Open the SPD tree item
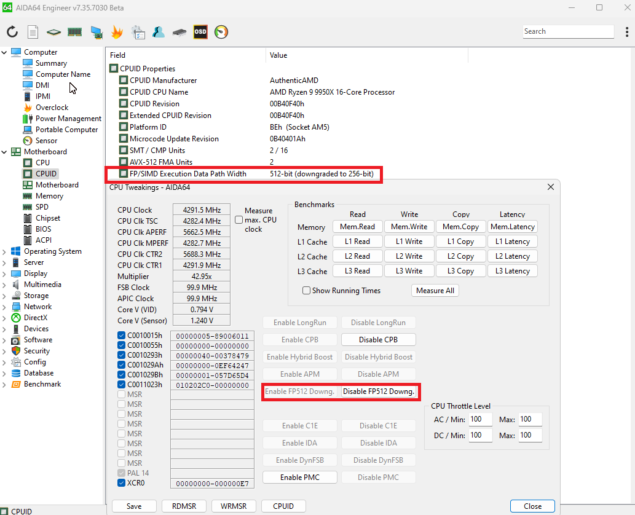635x515 pixels. coord(42,207)
